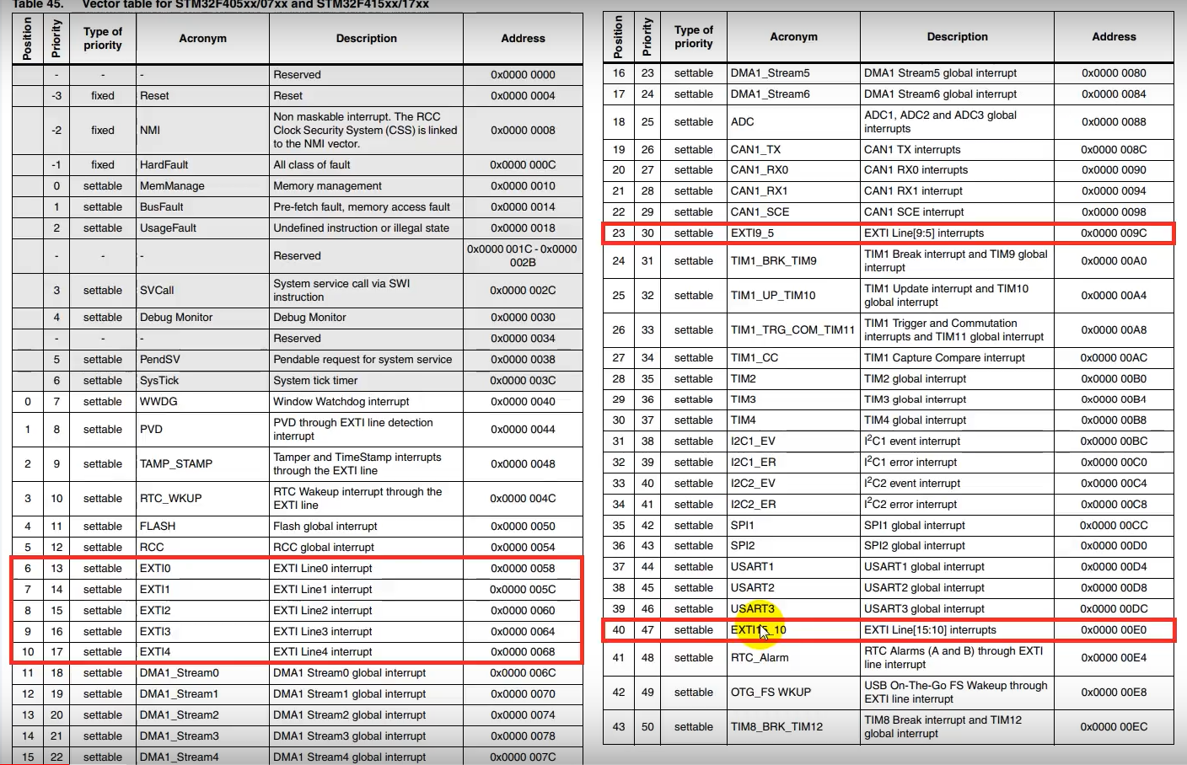1187x765 pixels.
Task: Select the 'EXTI Line0 interrupt' description
Action: pyautogui.click(x=323, y=568)
